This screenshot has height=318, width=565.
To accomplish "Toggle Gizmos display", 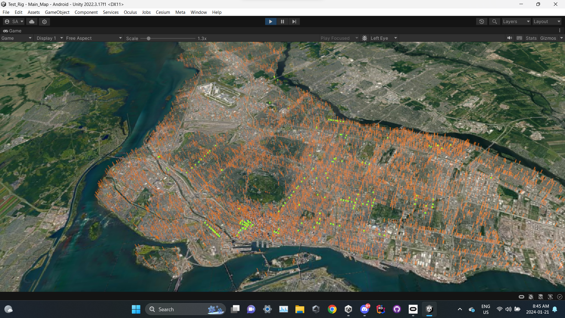I will tap(548, 38).
